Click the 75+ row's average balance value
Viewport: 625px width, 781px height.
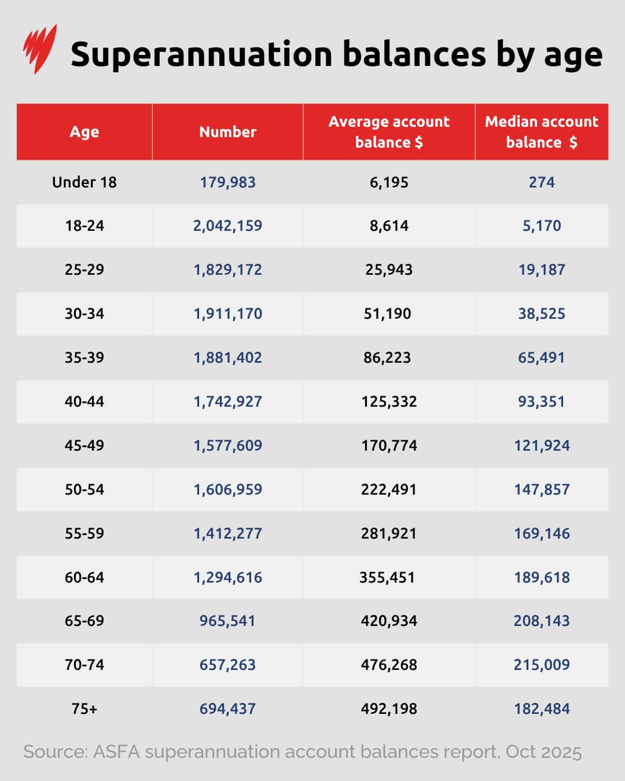click(x=389, y=708)
